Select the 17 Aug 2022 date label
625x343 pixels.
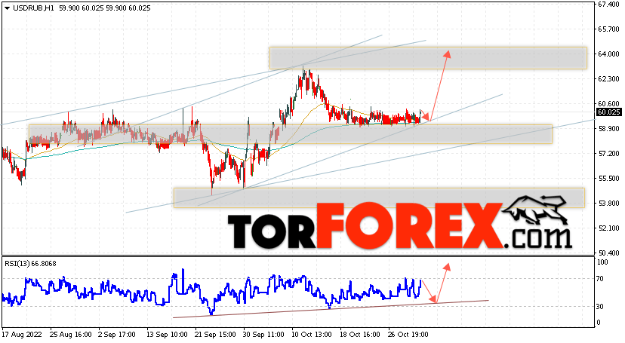(x=22, y=335)
